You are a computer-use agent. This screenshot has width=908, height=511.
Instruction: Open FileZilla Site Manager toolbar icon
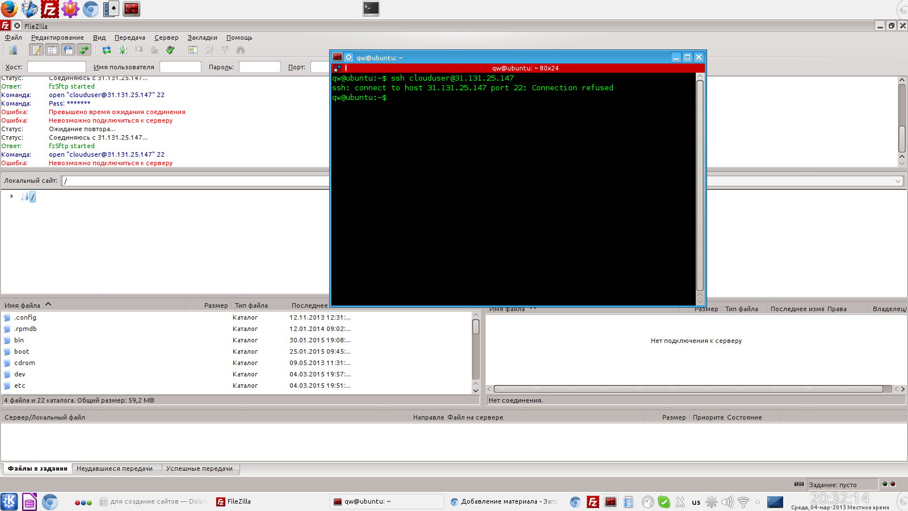12,50
